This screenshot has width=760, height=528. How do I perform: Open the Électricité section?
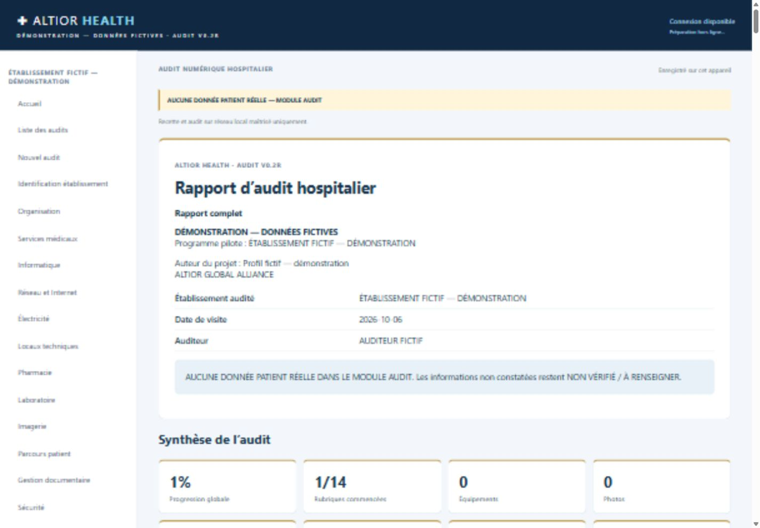[34, 319]
